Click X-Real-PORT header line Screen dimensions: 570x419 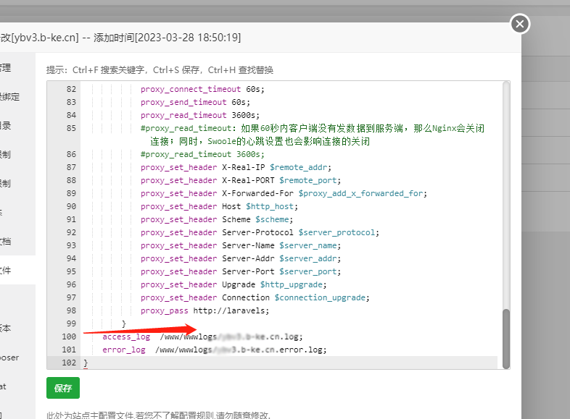point(241,181)
